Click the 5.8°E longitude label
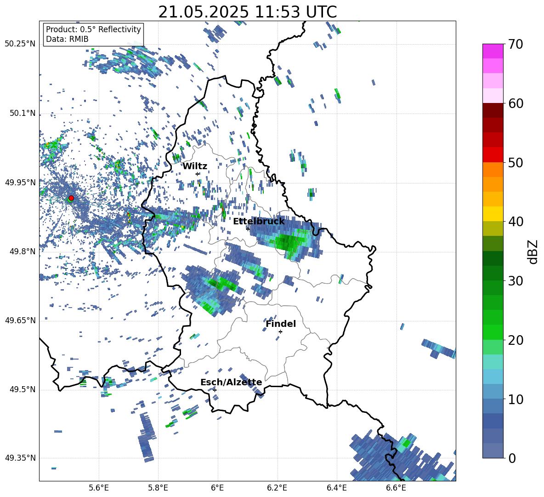Viewport: 544px width, 497px height. (158, 488)
